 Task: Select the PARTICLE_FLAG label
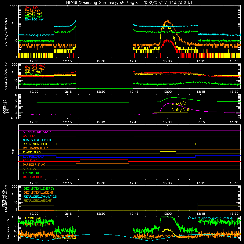pyautogui.click(x=34, y=165)
